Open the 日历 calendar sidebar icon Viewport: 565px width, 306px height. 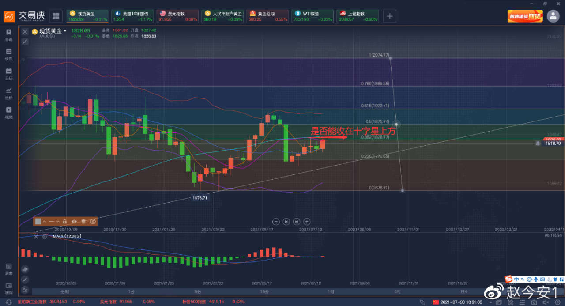pos(9,73)
